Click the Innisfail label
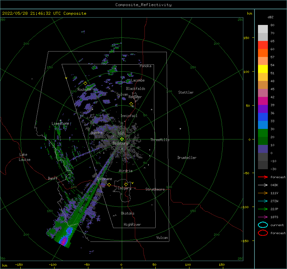This screenshot has width=287, height=269. tap(129, 116)
